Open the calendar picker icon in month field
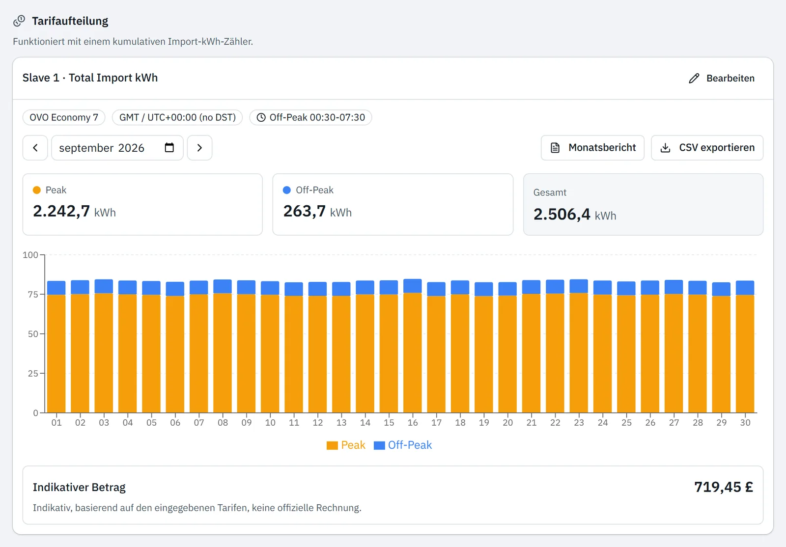 tap(169, 148)
